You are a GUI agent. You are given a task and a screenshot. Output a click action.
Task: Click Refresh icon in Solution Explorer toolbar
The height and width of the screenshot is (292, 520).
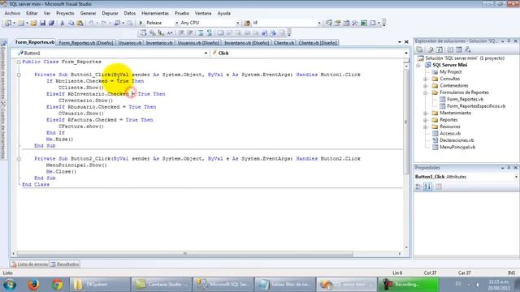coord(440,49)
